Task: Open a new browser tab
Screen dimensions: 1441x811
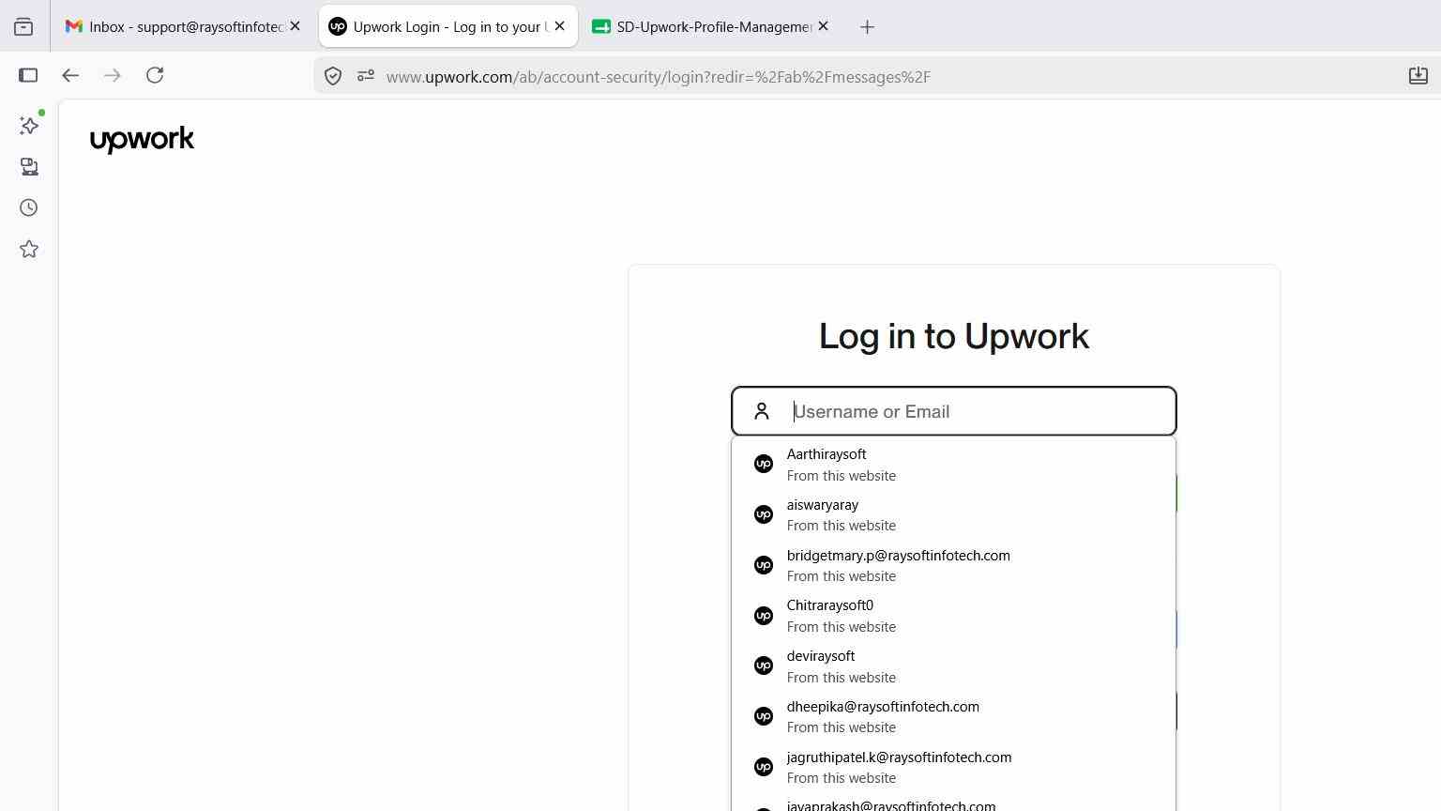Action: 867,27
